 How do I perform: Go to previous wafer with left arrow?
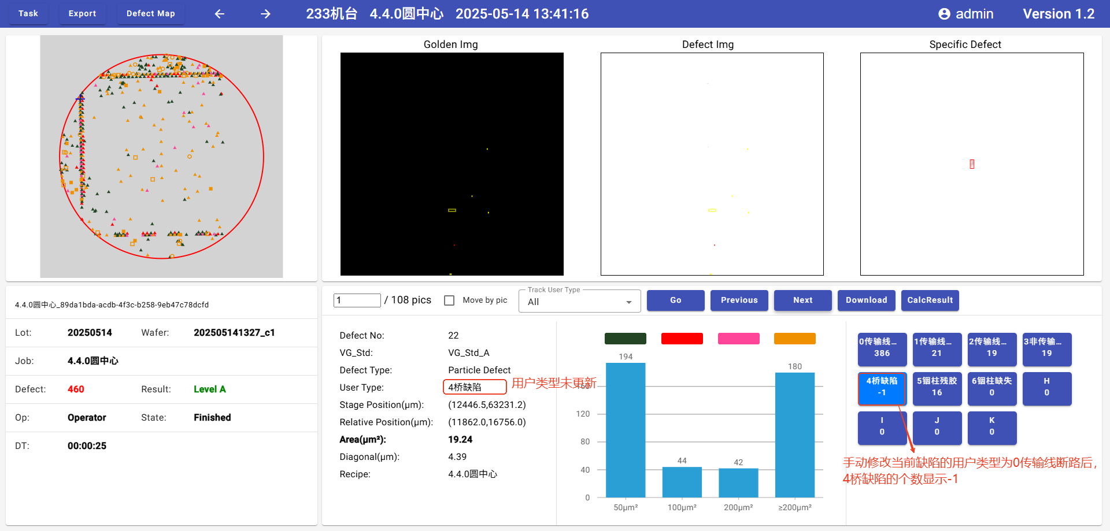click(220, 14)
